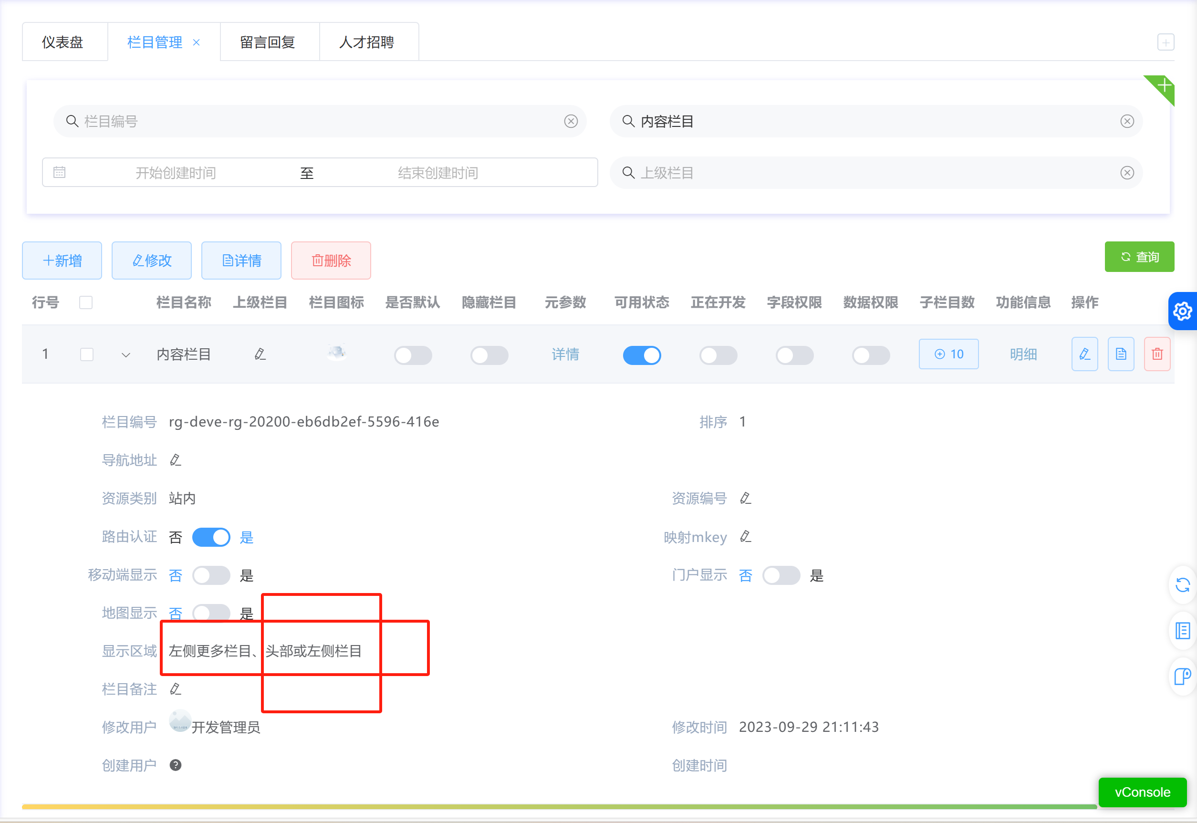Toggle 隐藏栏目 switch for 内容栏目
The width and height of the screenshot is (1197, 823).
tap(489, 355)
